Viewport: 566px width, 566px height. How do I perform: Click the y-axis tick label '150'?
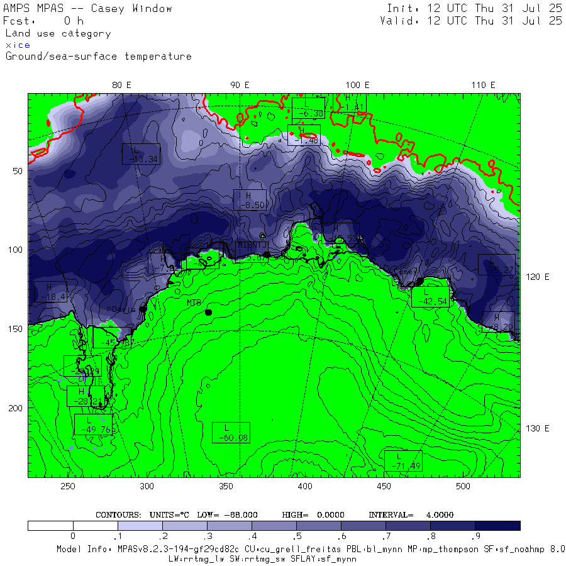click(x=15, y=329)
